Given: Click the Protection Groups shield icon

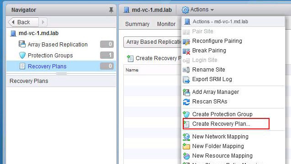Looking at the screenshot, I should (22, 55).
